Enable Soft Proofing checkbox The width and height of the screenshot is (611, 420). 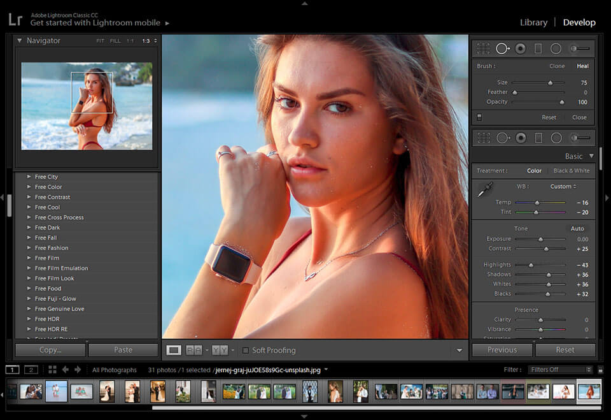pyautogui.click(x=246, y=351)
